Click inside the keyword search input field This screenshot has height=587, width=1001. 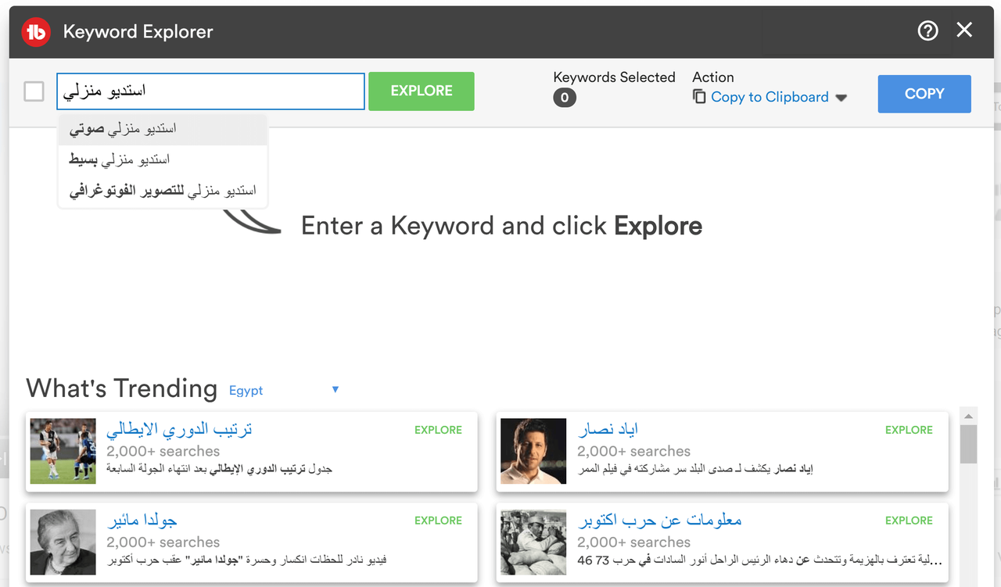click(210, 91)
